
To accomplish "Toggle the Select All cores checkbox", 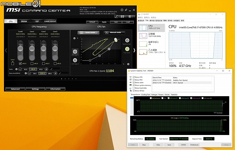I will click(x=13, y=64).
